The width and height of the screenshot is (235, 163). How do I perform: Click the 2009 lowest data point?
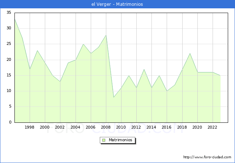pos(114,97)
